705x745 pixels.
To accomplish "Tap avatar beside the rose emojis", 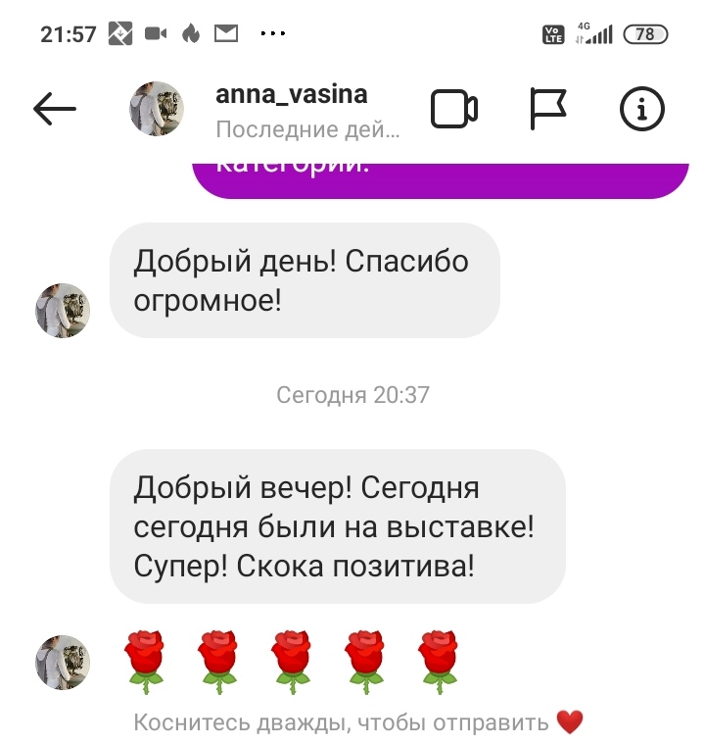I will [63, 663].
